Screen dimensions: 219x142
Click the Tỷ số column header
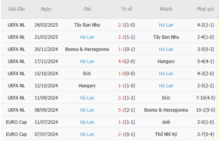[x=127, y=9]
